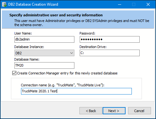Close the wizard with the X icon
The height and width of the screenshot is (119, 156).
(x=148, y=4)
